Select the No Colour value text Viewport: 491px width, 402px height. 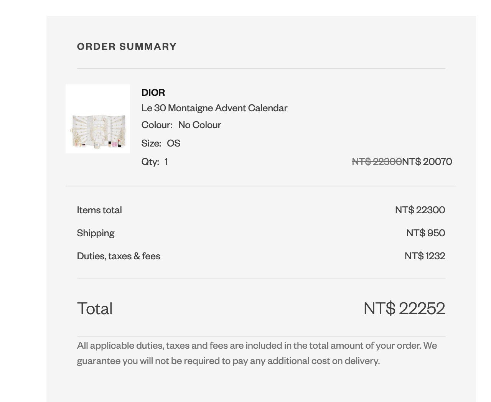(x=199, y=125)
